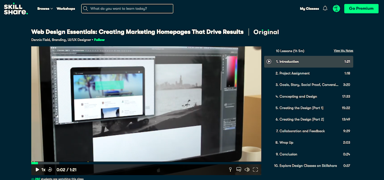Toggle video captions/transcript icon

pyautogui.click(x=239, y=169)
